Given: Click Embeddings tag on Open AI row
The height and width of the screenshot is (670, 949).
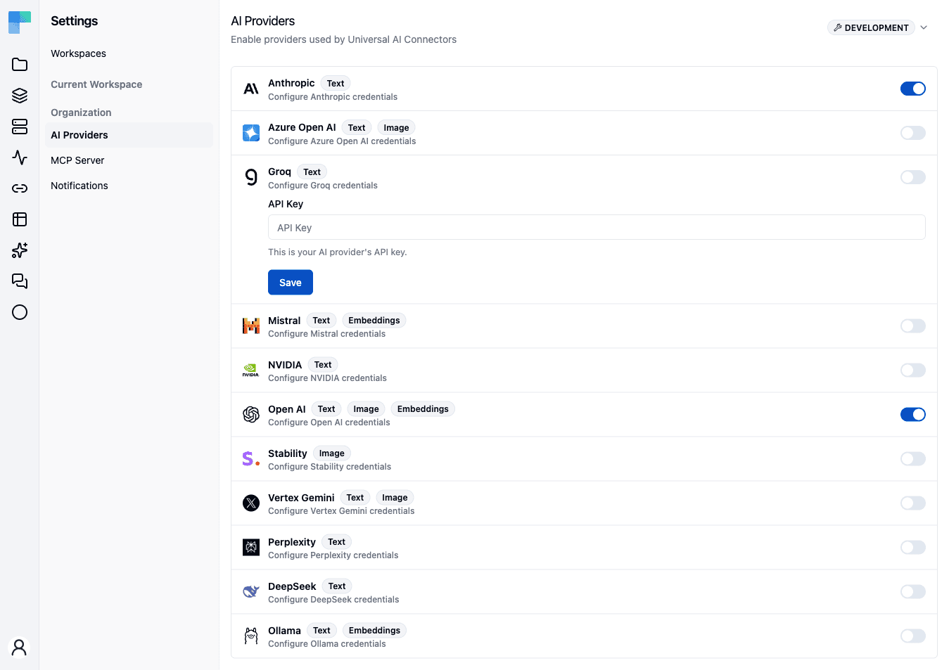Looking at the screenshot, I should [423, 409].
